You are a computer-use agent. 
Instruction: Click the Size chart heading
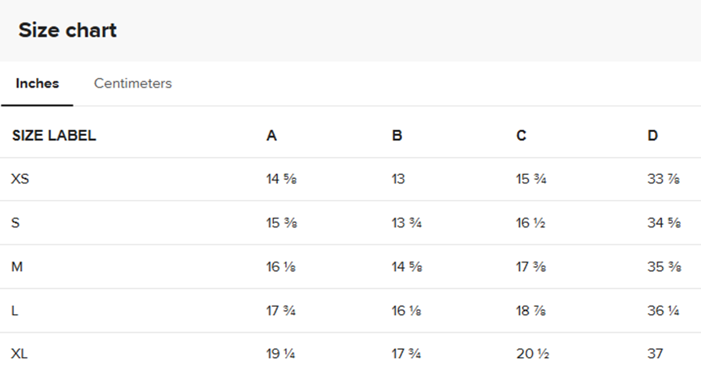[x=67, y=30]
